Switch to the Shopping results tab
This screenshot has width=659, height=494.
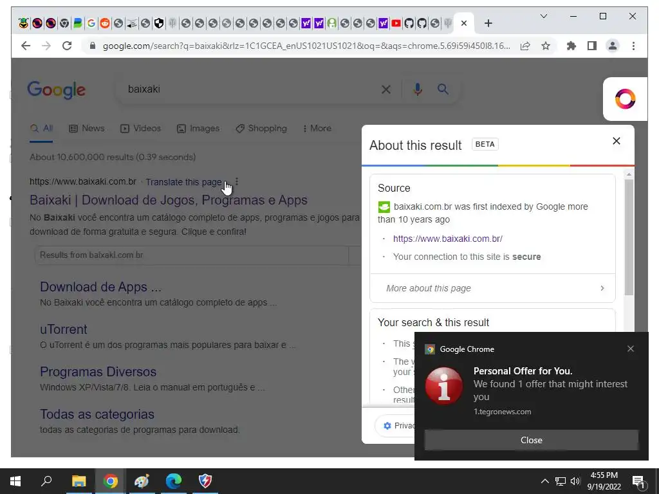261,128
